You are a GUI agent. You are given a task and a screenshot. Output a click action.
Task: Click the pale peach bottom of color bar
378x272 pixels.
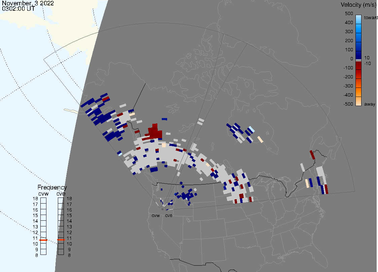[x=358, y=102]
